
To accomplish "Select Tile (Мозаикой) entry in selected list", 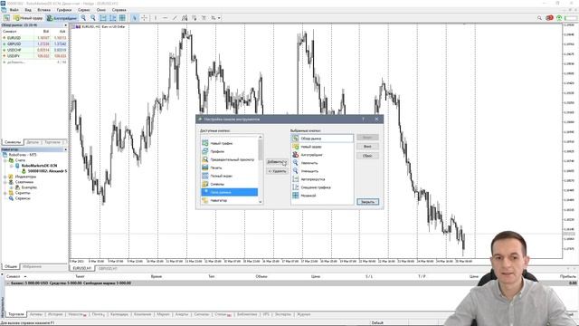I will click(x=322, y=196).
